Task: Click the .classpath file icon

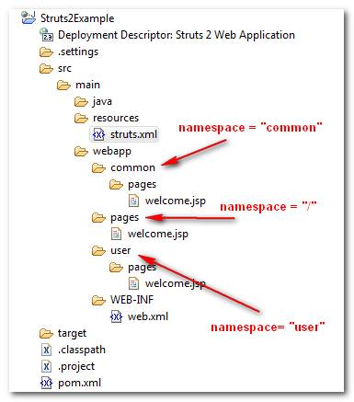Action: point(46,350)
